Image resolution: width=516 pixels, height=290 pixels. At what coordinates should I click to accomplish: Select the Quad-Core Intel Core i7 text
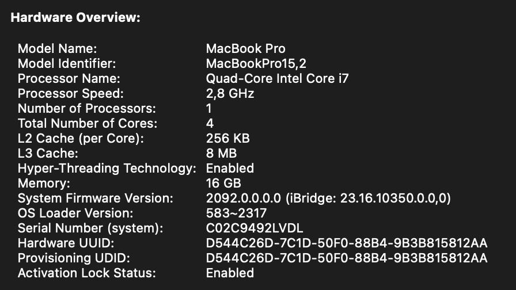278,78
